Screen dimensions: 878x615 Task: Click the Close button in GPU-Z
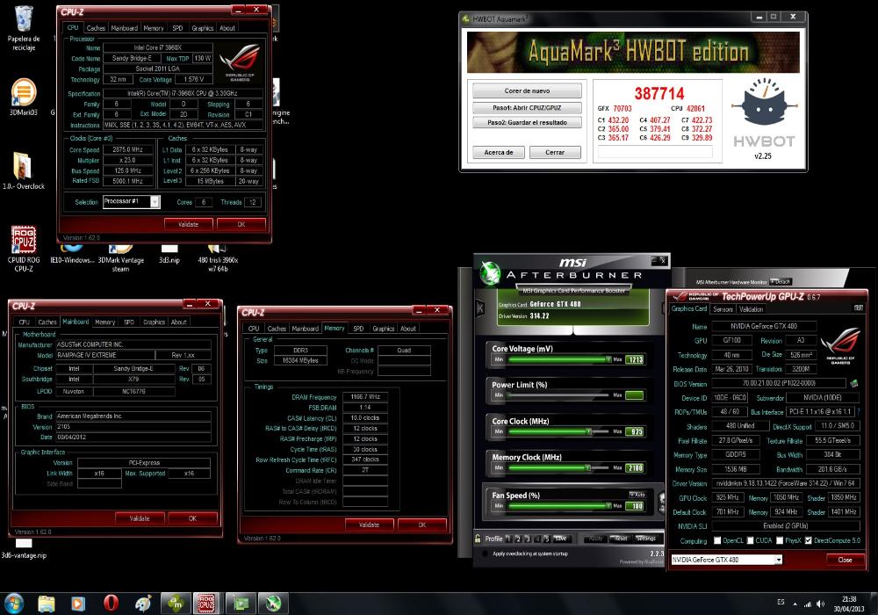tap(845, 560)
